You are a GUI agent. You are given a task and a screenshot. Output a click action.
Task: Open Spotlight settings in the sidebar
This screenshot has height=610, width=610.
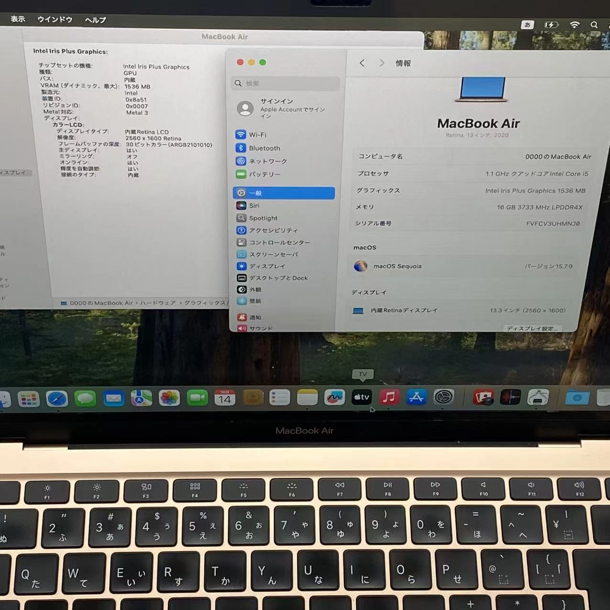(285, 218)
